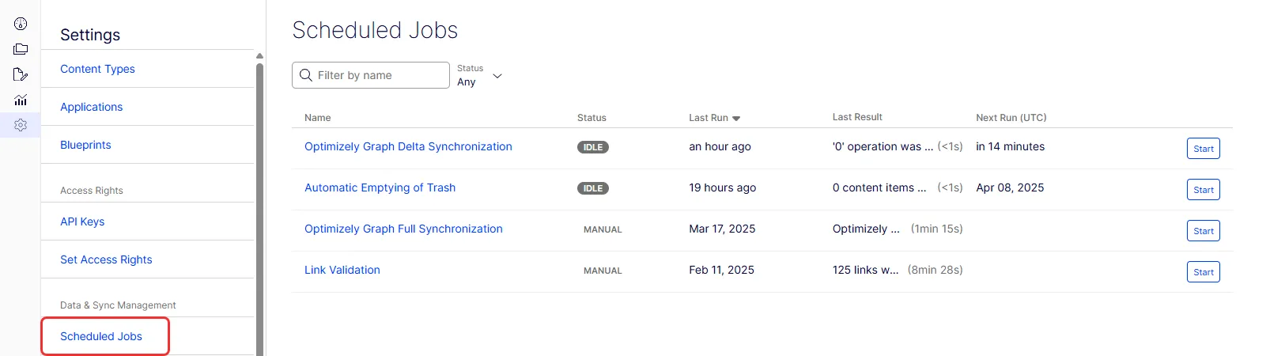Go to API Keys page
This screenshot has height=356, width=1270.
[82, 222]
